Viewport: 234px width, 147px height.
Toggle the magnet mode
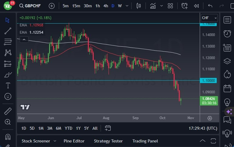coord(8,137)
